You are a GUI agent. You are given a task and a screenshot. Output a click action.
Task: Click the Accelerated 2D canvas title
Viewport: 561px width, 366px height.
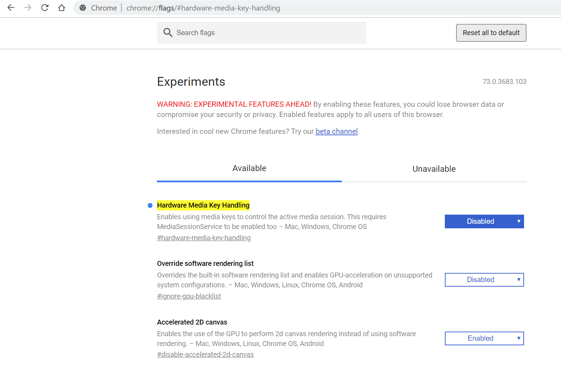tap(192, 322)
